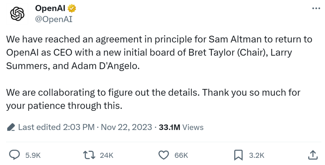Open the @OpenAI handle link

pyautogui.click(x=54, y=19)
